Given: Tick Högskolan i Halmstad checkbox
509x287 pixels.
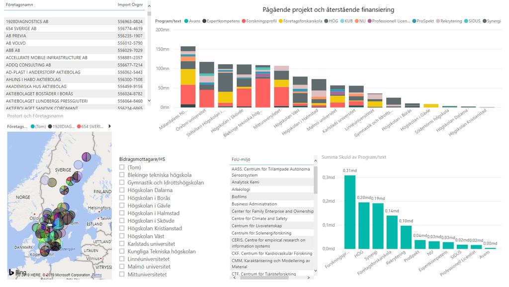Looking at the screenshot, I should [x=122, y=213].
